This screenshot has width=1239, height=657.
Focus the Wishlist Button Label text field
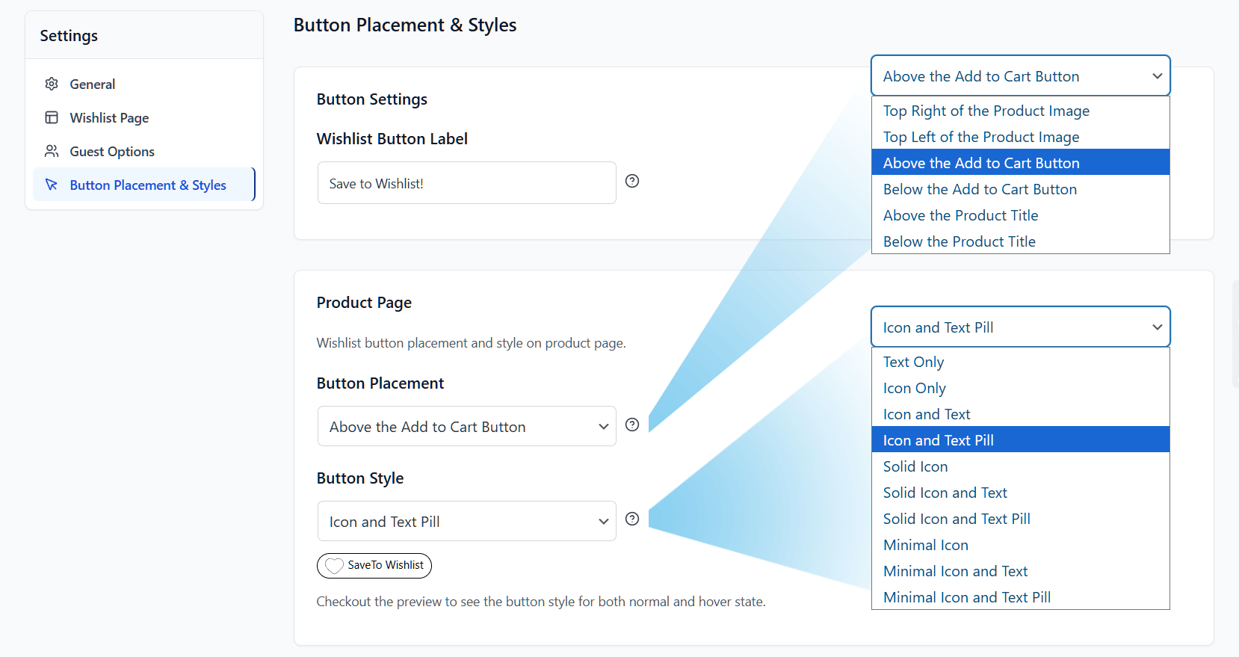[x=466, y=183]
